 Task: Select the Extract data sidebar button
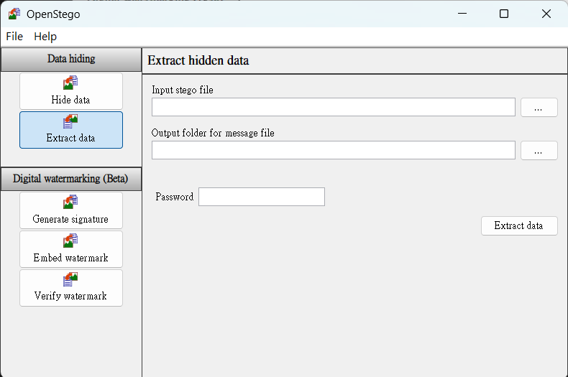71,130
